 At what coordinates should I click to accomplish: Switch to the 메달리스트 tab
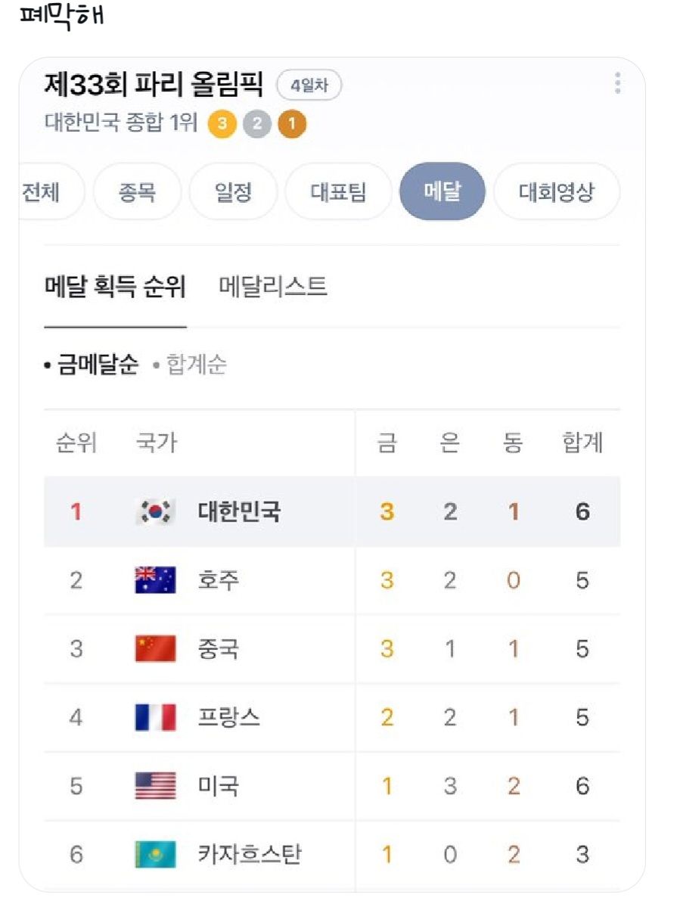point(269,286)
